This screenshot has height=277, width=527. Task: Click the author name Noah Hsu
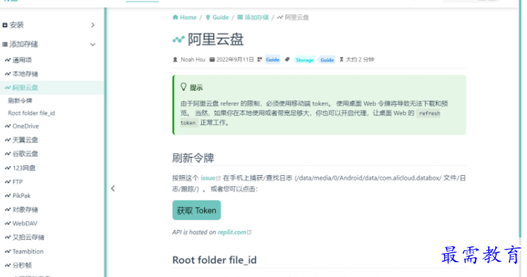193,60
